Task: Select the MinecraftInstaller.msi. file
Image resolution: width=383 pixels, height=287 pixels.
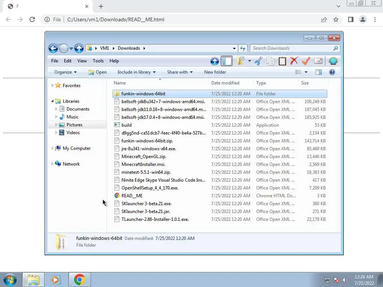Action: (x=220, y=164)
